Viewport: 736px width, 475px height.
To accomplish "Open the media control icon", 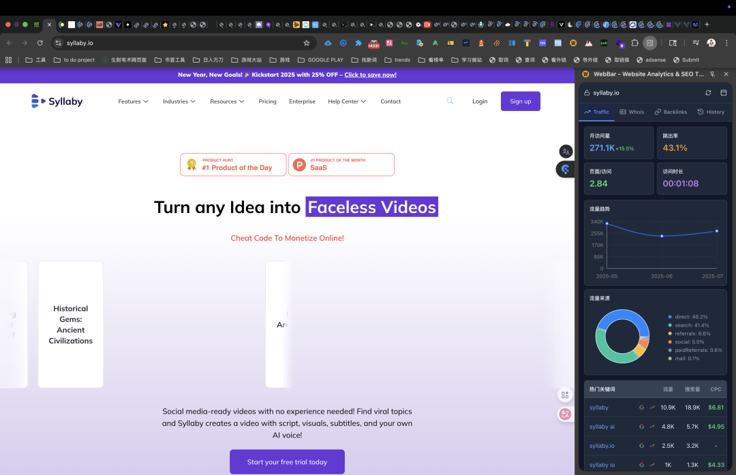I will point(696,43).
